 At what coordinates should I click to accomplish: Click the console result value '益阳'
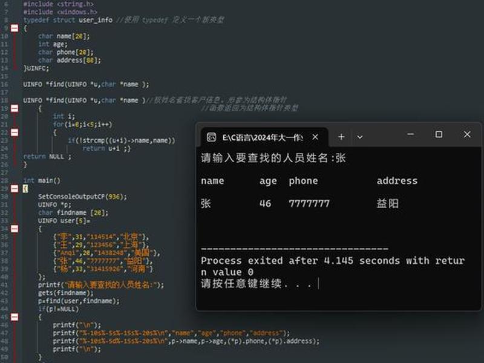[388, 203]
